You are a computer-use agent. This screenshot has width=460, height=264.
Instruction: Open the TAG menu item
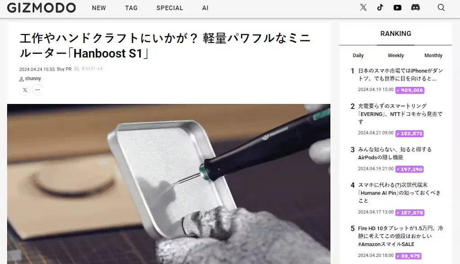pyautogui.click(x=131, y=8)
